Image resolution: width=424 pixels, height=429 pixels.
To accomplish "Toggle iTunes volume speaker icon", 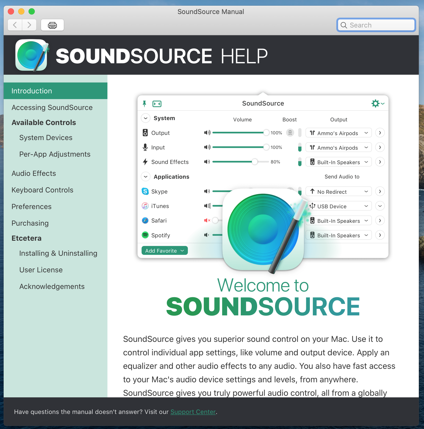I will pos(207,206).
